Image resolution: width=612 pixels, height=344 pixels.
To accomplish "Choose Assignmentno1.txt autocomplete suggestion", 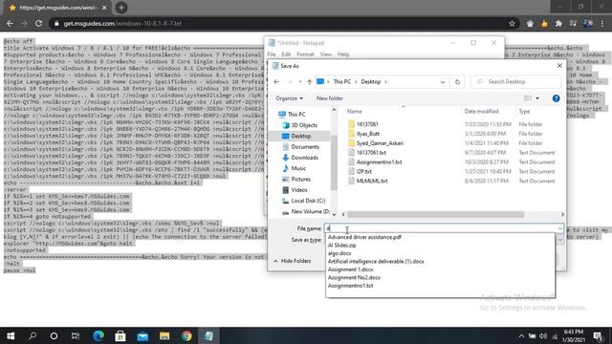I will pyautogui.click(x=351, y=286).
